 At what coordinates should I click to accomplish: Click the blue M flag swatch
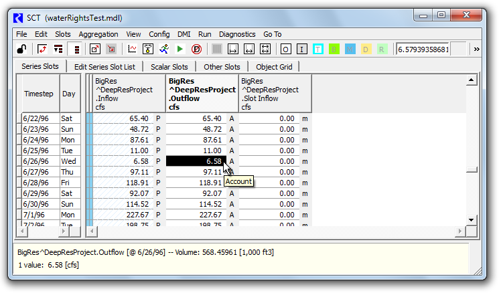tap(350, 50)
